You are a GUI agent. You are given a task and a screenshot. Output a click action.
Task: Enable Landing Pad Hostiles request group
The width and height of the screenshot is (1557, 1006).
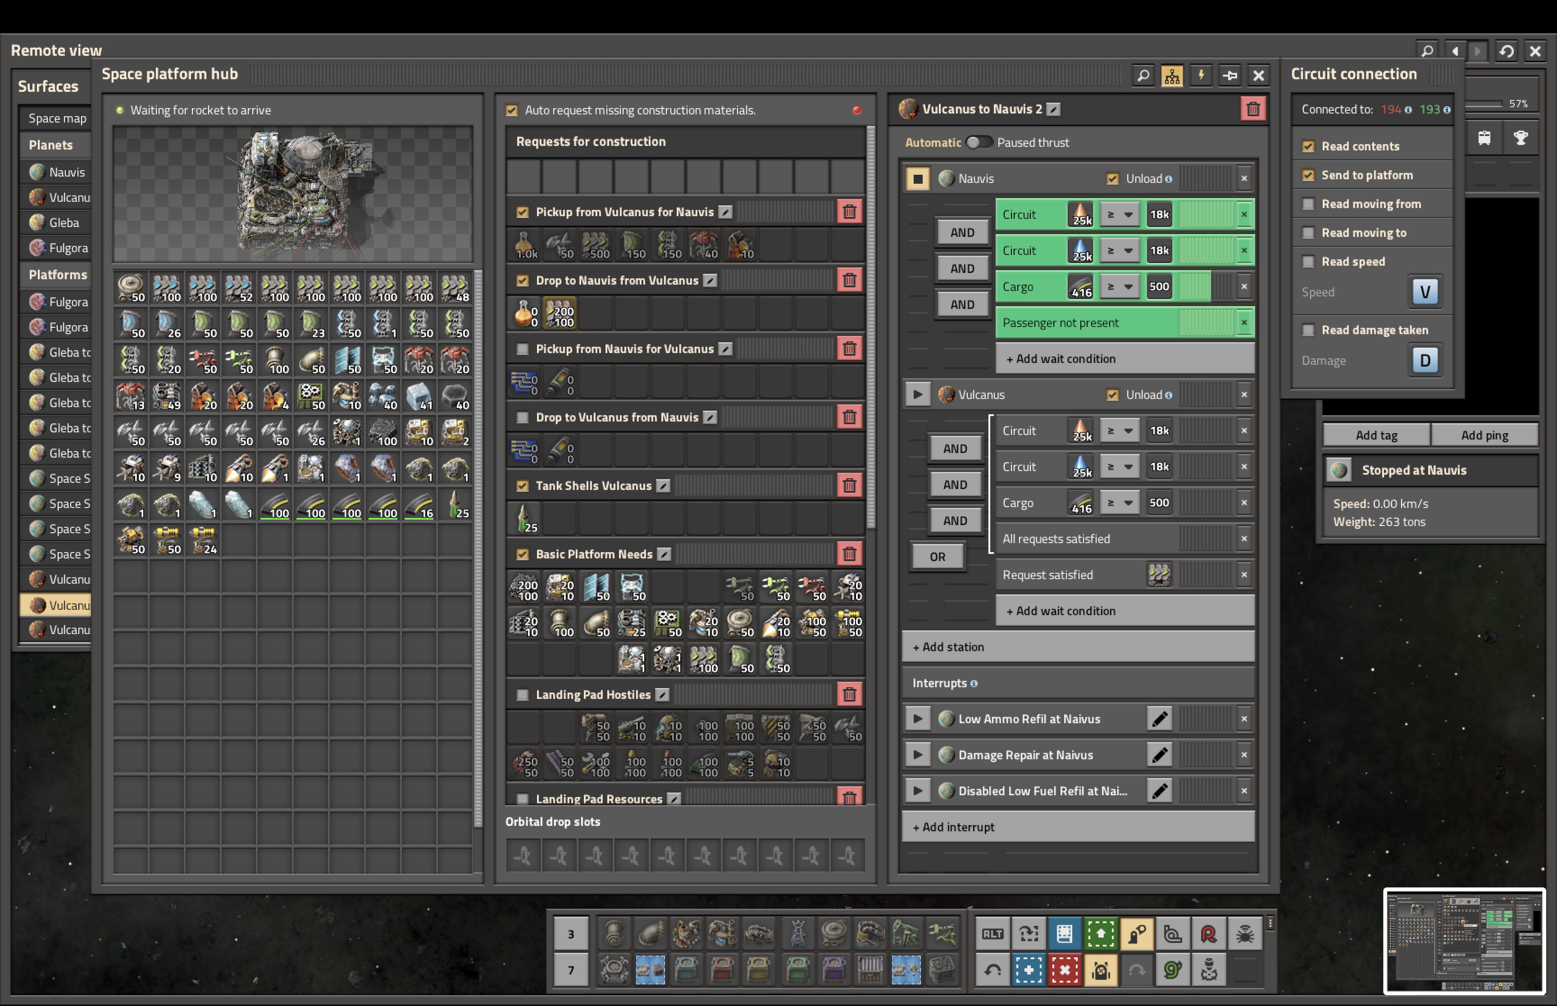522,694
